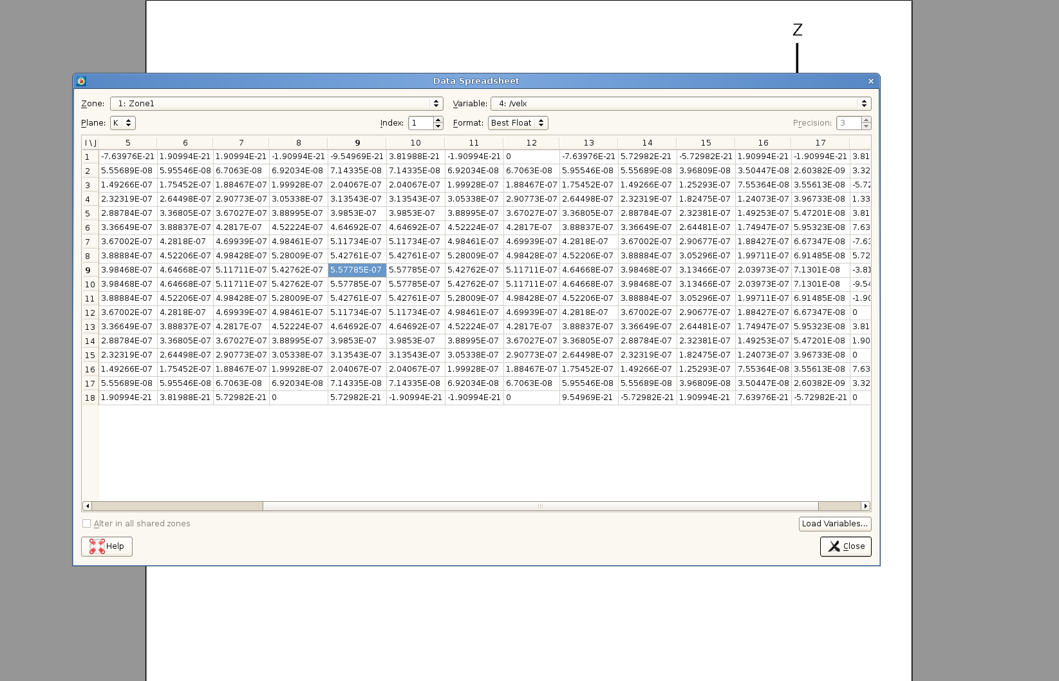Select column header 12
Viewport: 1059px width, 681px height.
(531, 143)
